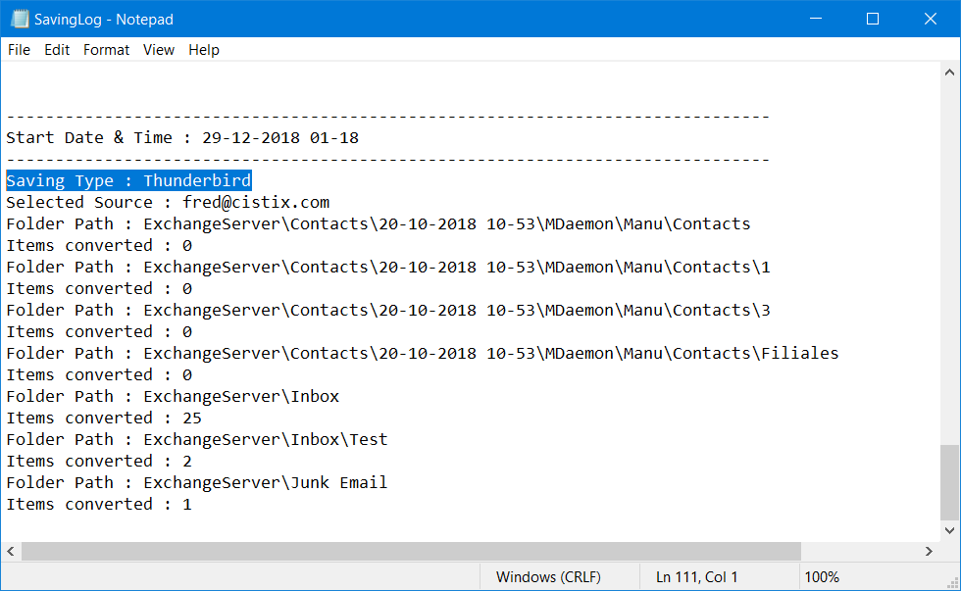Open the Help menu
The height and width of the screenshot is (591, 961).
pyautogui.click(x=204, y=50)
